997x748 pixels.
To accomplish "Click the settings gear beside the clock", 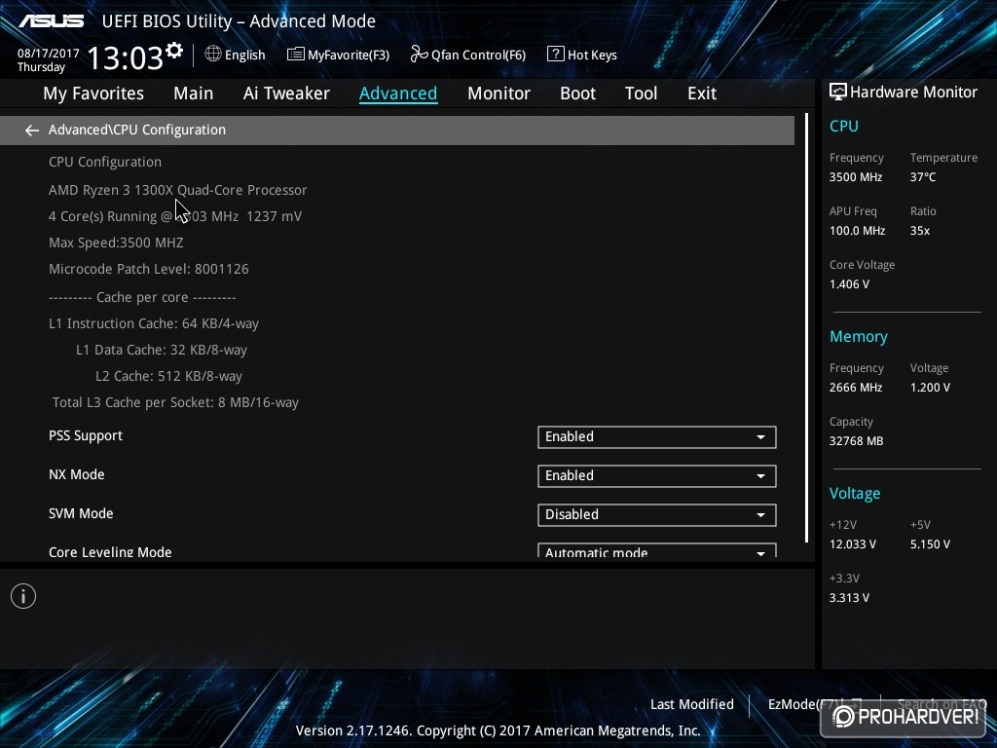I will pos(174,51).
